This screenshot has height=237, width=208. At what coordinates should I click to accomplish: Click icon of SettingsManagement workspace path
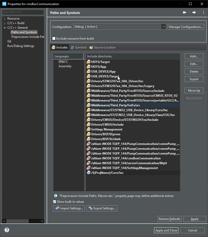(x=89, y=168)
